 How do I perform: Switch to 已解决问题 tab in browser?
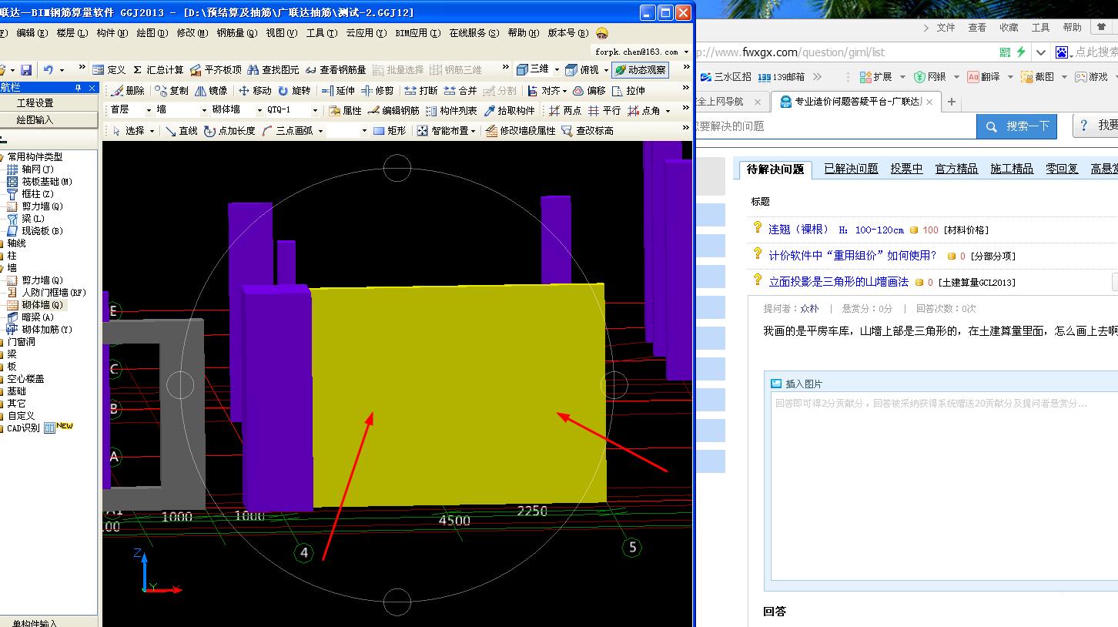pyautogui.click(x=851, y=169)
